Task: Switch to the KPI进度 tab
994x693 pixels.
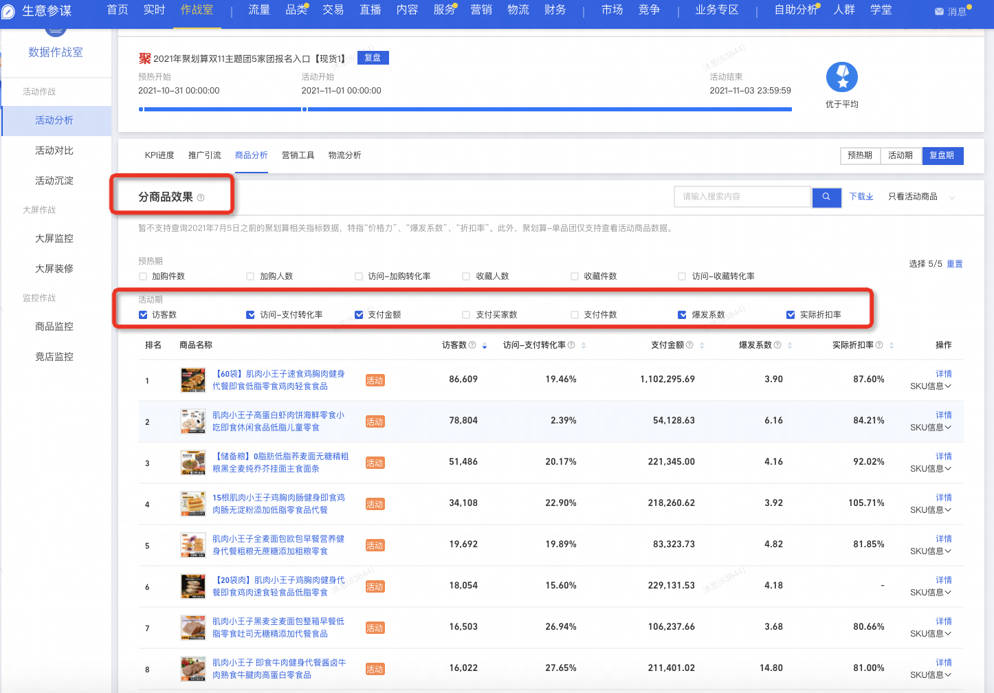Action: point(159,155)
